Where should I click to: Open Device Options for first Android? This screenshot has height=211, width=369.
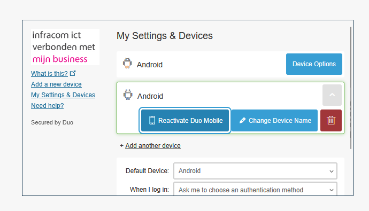pyautogui.click(x=314, y=64)
